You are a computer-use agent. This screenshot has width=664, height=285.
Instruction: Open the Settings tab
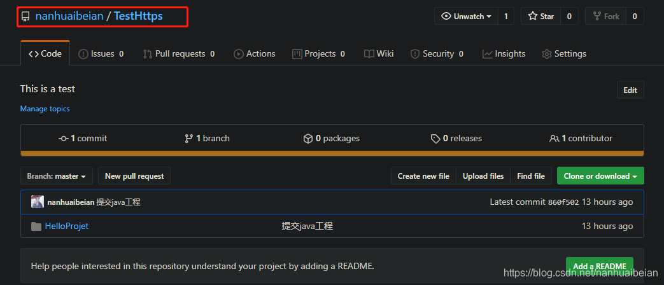pos(564,53)
